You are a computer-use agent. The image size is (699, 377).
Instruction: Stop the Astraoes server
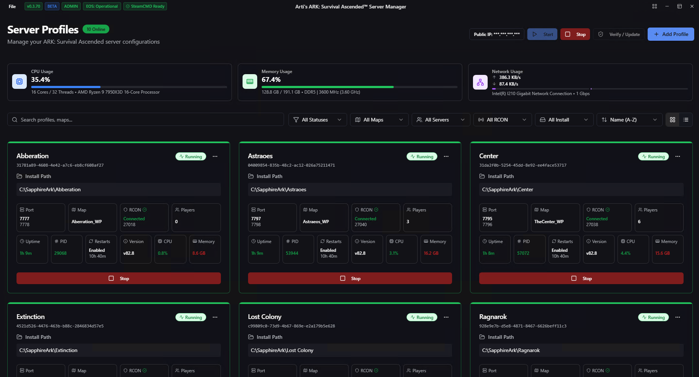(350, 278)
